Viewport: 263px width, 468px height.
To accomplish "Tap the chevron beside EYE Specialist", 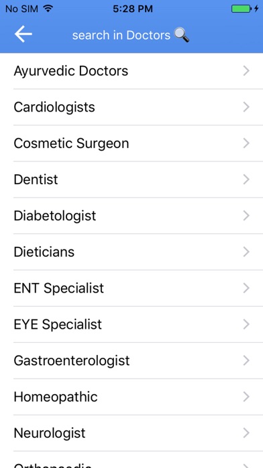I will (x=246, y=324).
